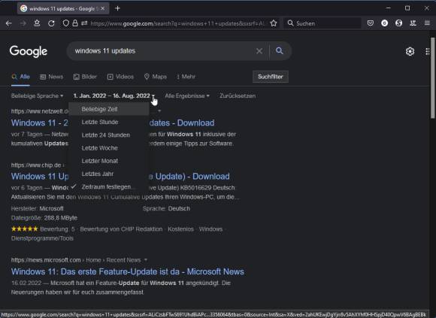The height and width of the screenshot is (318, 436).
Task: Click Zurücksetzen to reset filters
Action: tap(238, 96)
